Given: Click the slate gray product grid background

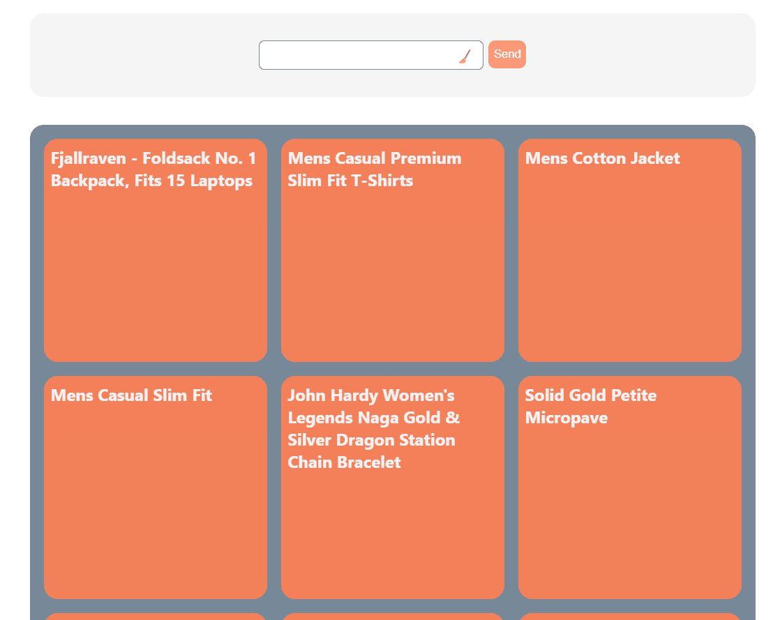Looking at the screenshot, I should tap(274, 369).
